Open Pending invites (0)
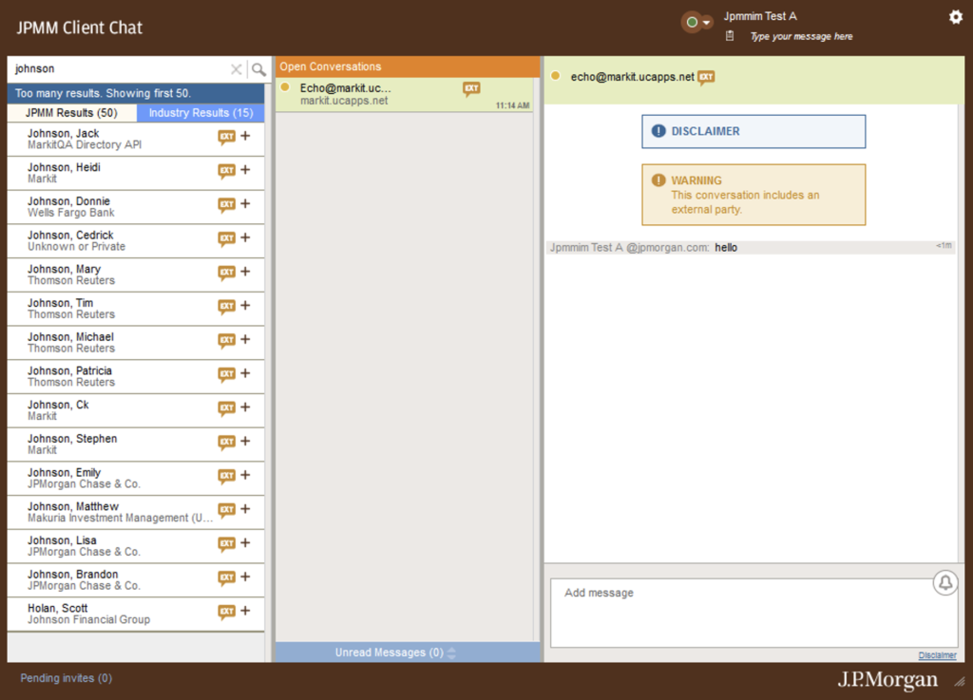The height and width of the screenshot is (700, 973). pos(67,678)
